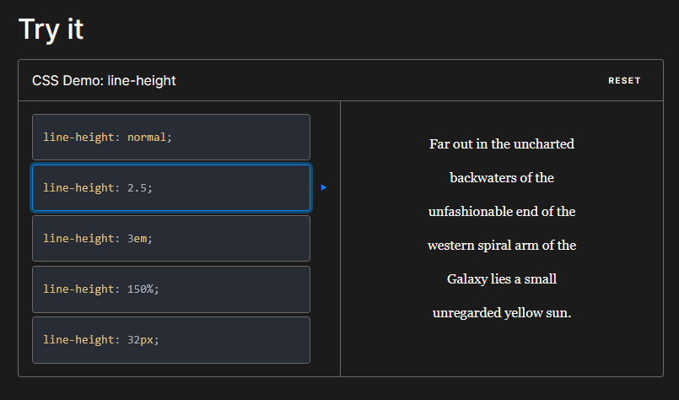Image resolution: width=679 pixels, height=400 pixels.
Task: Click the '150%' value text
Action: click(x=140, y=289)
